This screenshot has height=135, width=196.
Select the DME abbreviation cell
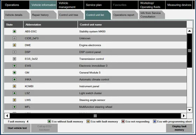28,45
